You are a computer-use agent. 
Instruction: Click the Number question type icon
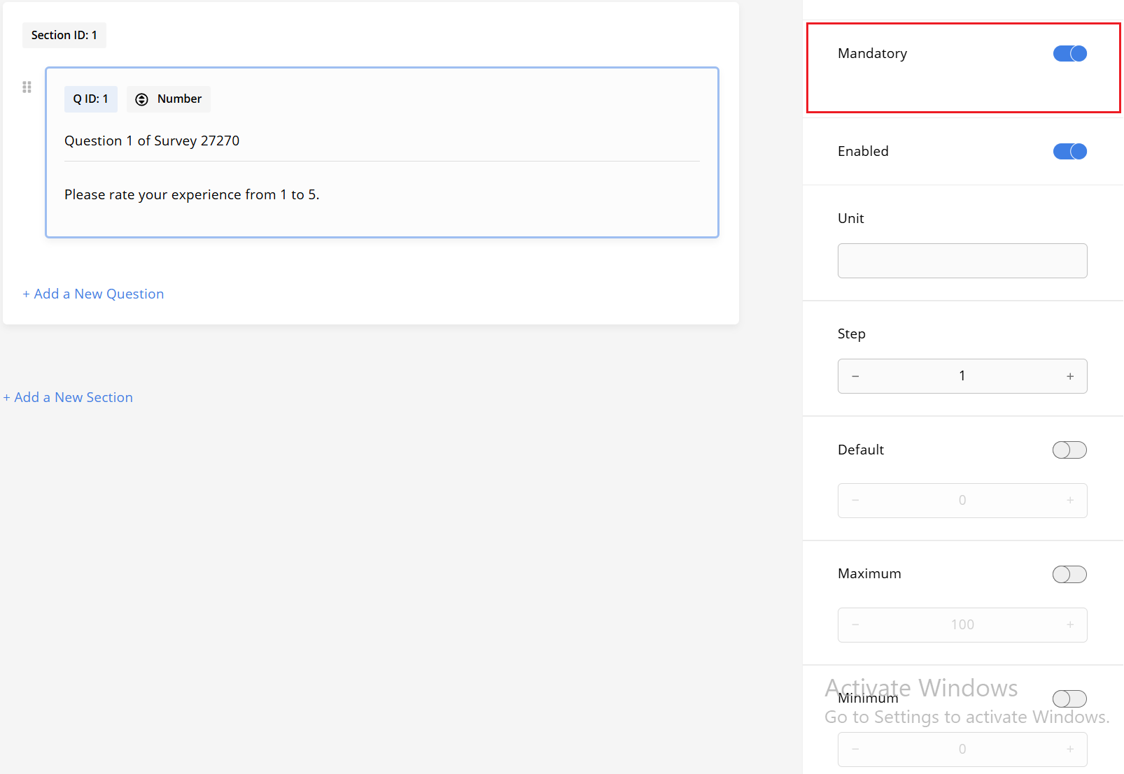click(x=141, y=99)
